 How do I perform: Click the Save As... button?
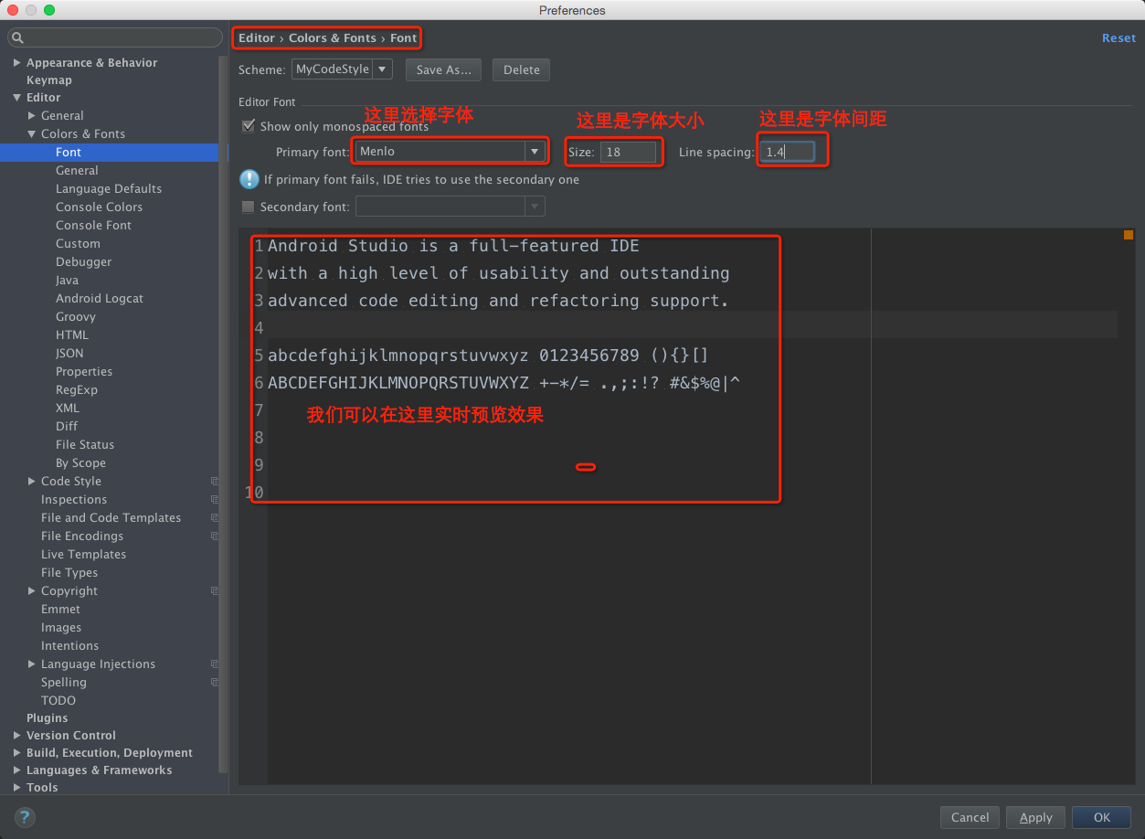444,69
